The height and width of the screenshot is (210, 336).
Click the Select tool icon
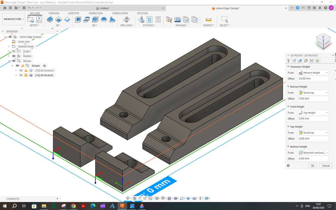tap(225, 19)
